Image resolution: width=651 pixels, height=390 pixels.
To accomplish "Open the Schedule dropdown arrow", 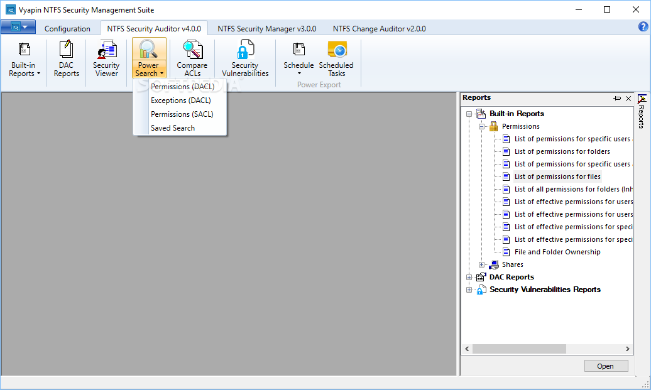I will click(x=299, y=74).
